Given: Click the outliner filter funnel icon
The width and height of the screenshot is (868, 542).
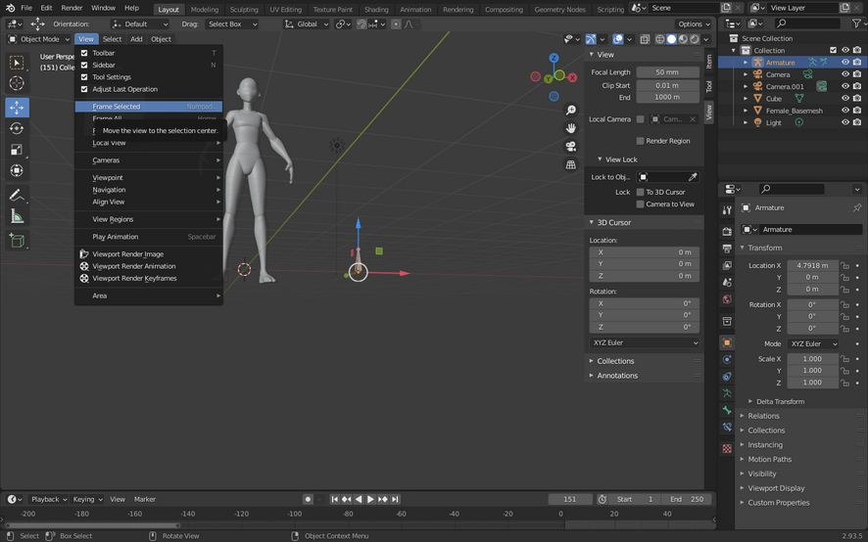Looking at the screenshot, I should 856,23.
